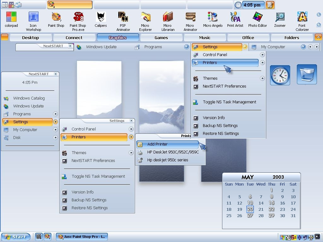323x242 pixels.
Task: Click Toggle NS Task Management in top Settings menu
Action: 229,102
